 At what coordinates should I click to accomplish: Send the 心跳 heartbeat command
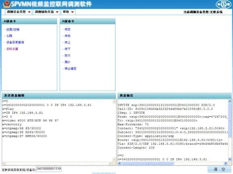pos(9,36)
